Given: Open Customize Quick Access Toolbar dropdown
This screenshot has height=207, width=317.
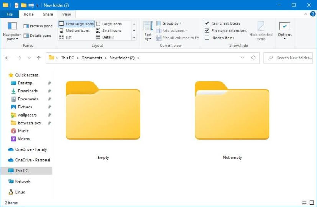Looking at the screenshot, I should (38, 5).
